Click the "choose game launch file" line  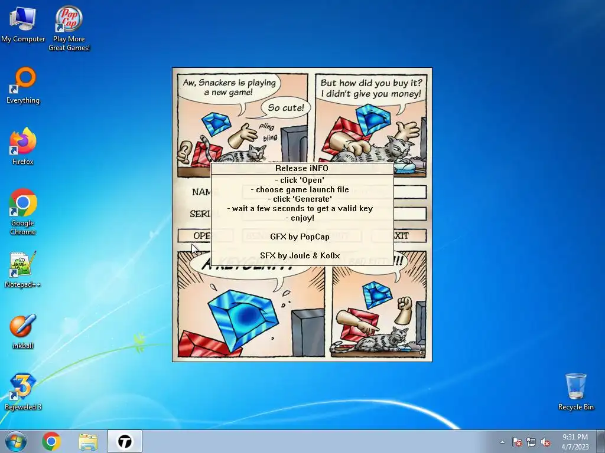(x=300, y=189)
